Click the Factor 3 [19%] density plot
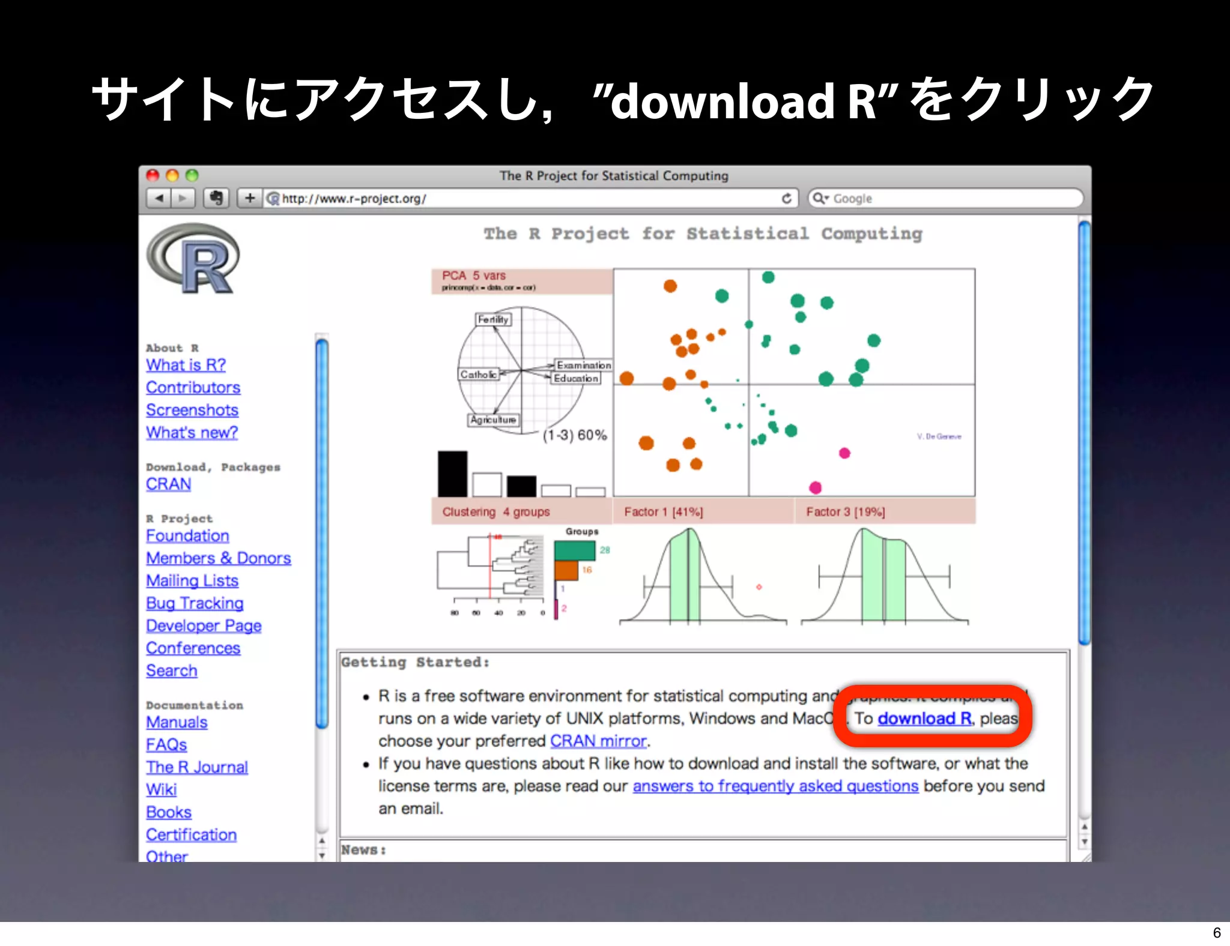1230x946 pixels. (x=884, y=576)
